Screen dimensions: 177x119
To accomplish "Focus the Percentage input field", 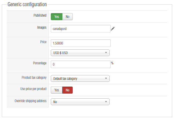I will tap(80, 65).
